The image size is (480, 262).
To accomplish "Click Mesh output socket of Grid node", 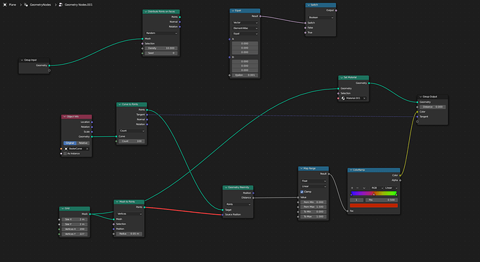I will point(90,214).
